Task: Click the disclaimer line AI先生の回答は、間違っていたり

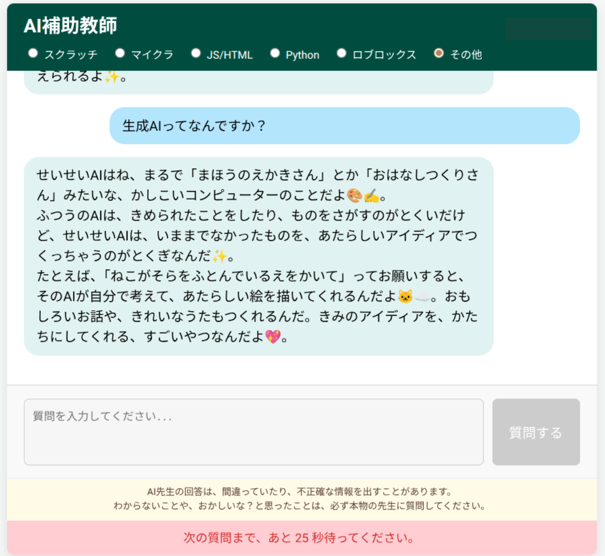Action: (x=300, y=492)
